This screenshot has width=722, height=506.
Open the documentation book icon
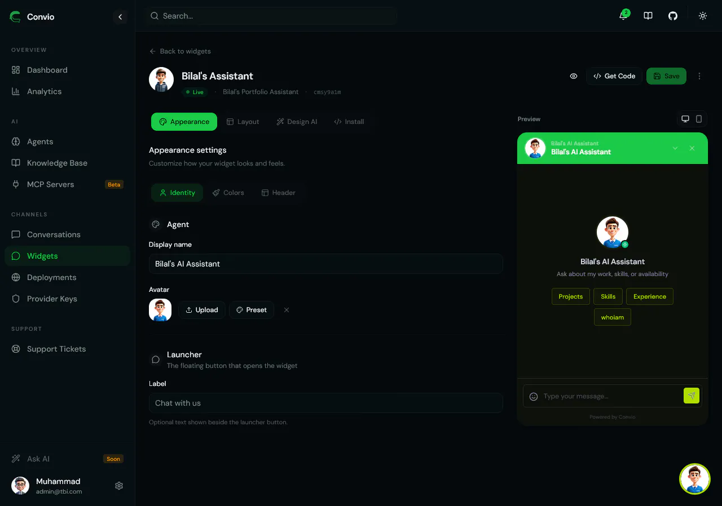[648, 16]
